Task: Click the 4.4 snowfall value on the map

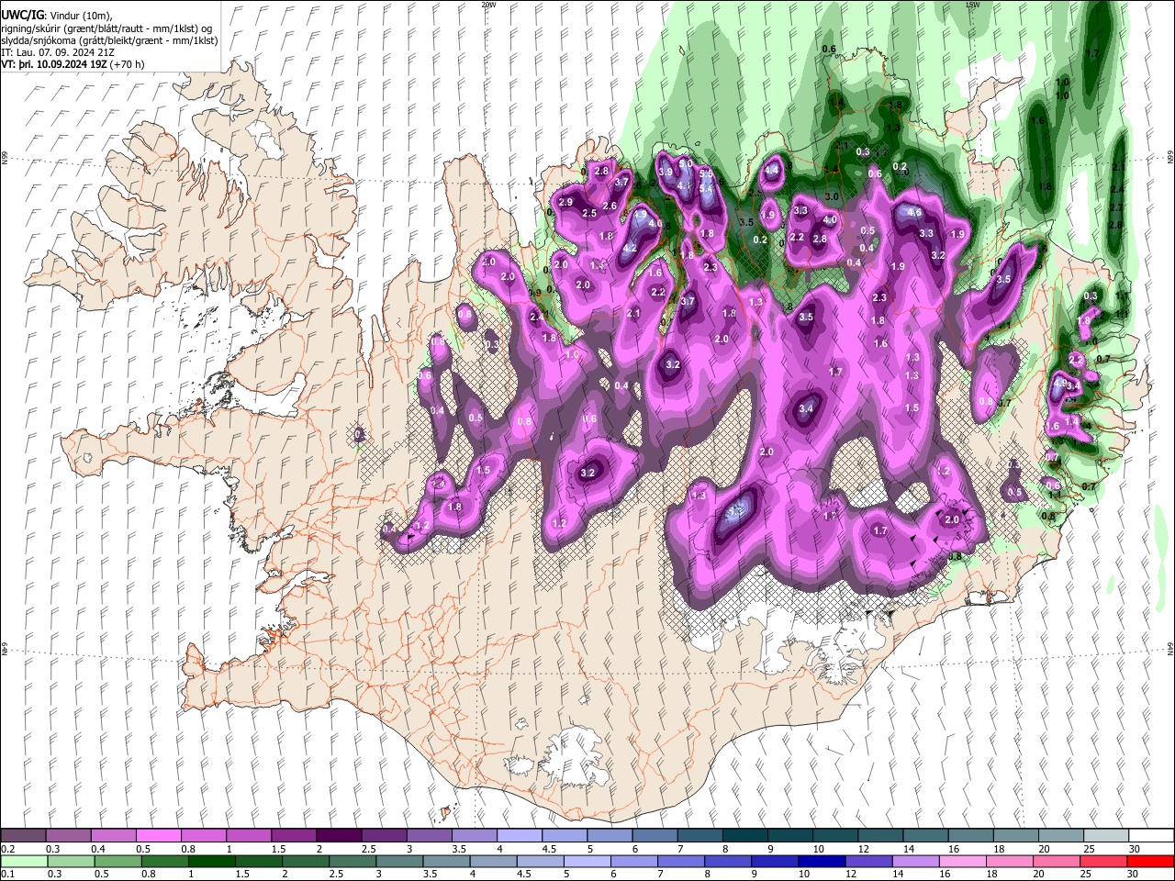Action: pyautogui.click(x=772, y=170)
